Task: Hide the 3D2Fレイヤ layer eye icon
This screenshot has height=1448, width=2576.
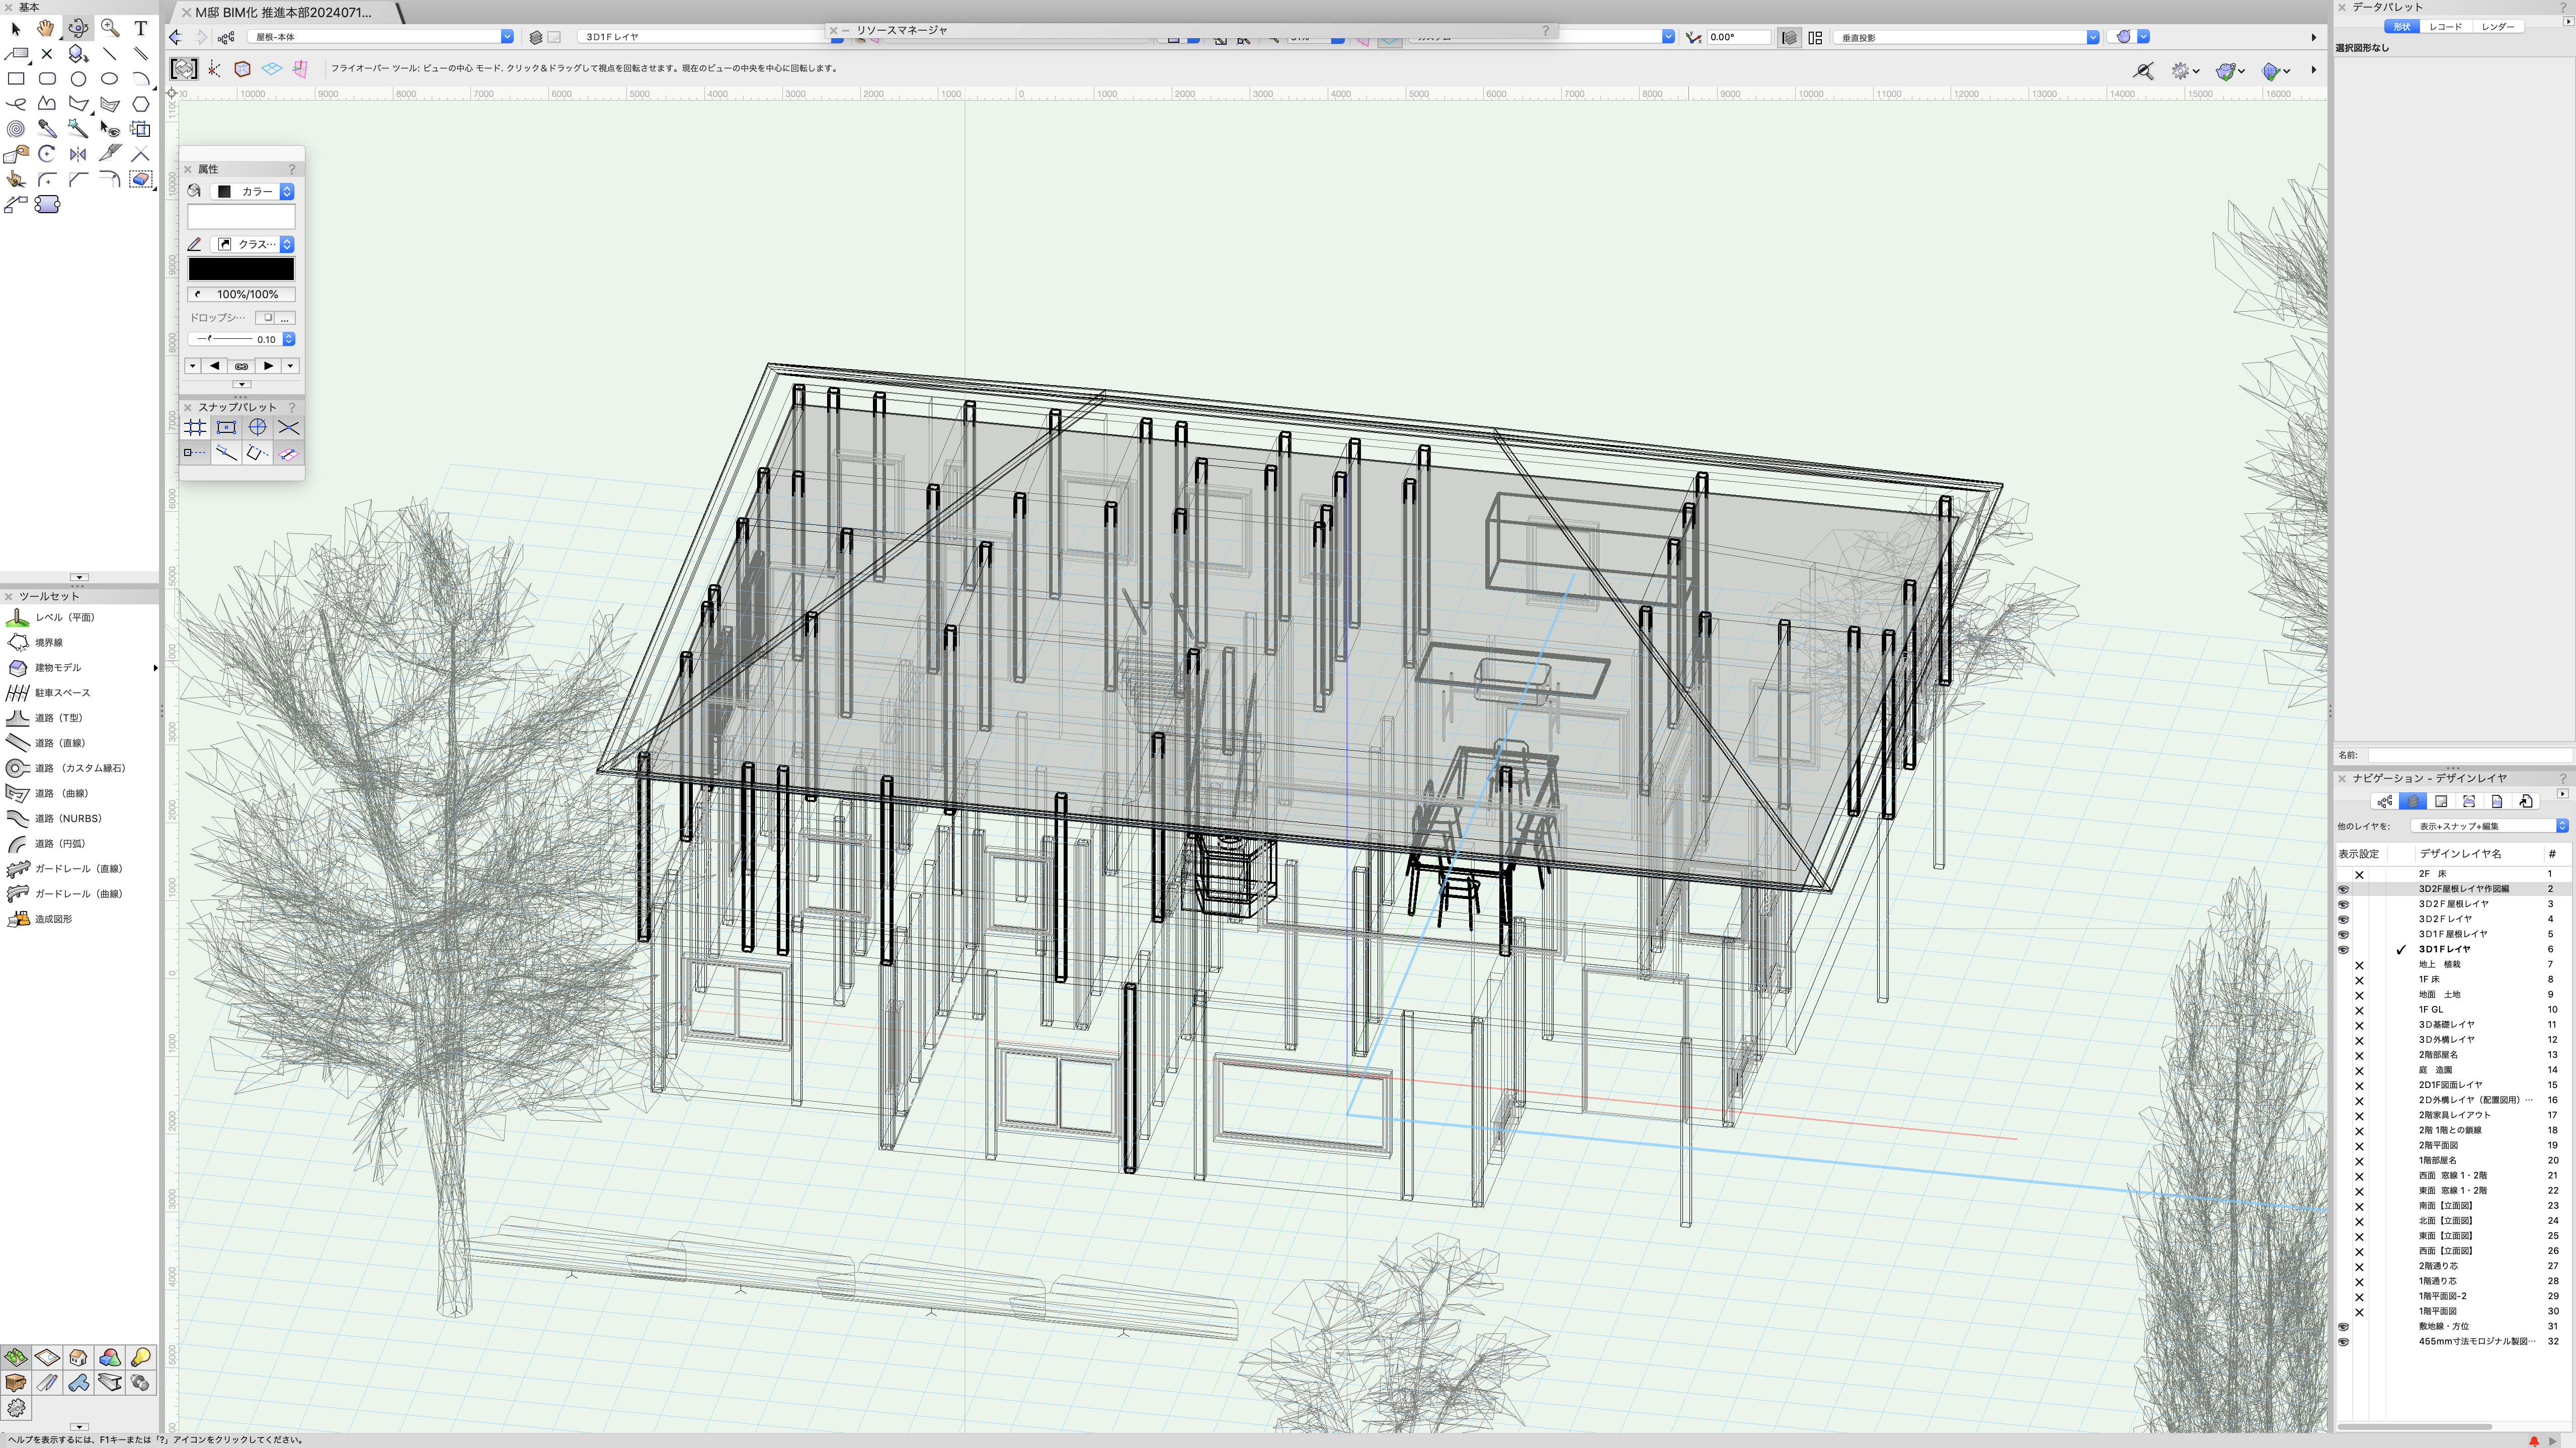Action: [x=2343, y=920]
